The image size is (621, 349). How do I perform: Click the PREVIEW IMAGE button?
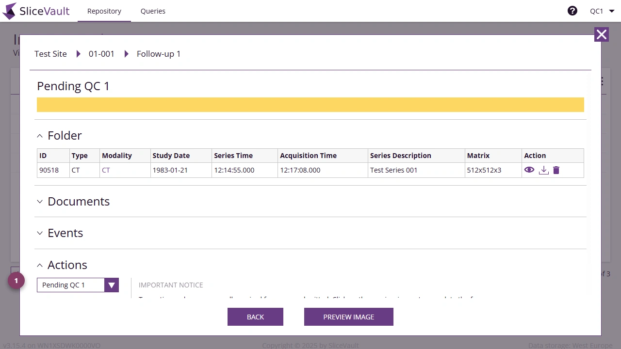(x=348, y=317)
